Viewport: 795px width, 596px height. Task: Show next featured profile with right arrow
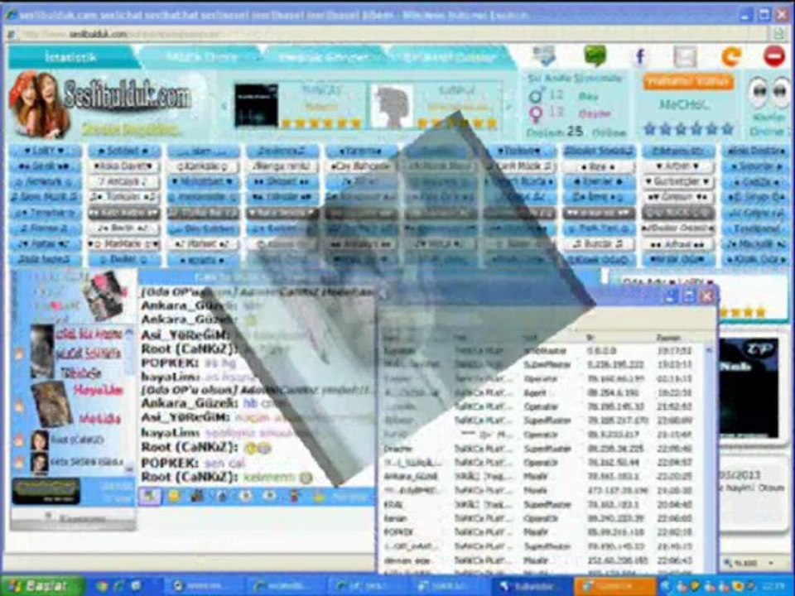(x=508, y=106)
